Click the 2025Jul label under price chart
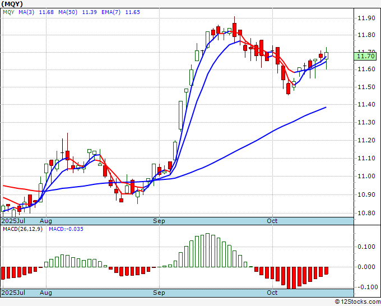The image size is (381, 306). 13,221
